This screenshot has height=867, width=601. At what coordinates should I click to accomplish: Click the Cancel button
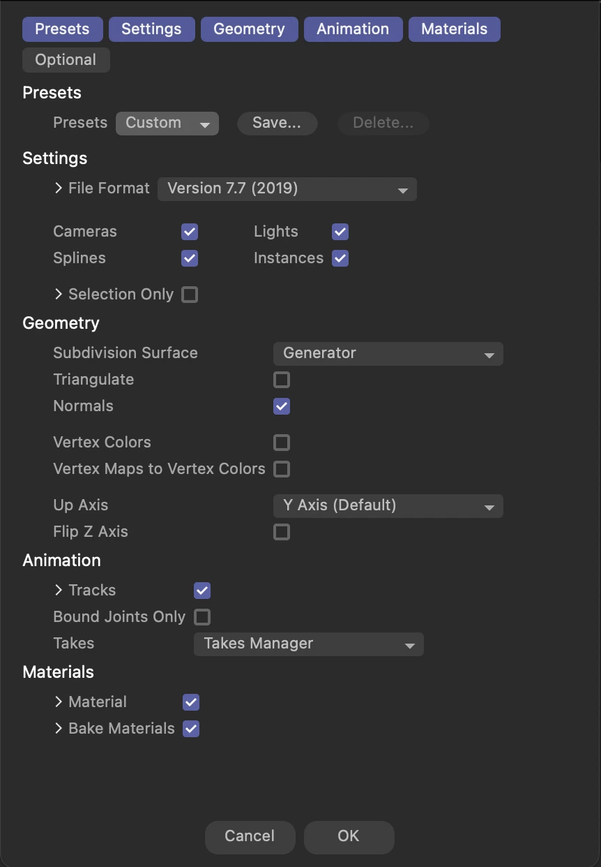pyautogui.click(x=250, y=836)
